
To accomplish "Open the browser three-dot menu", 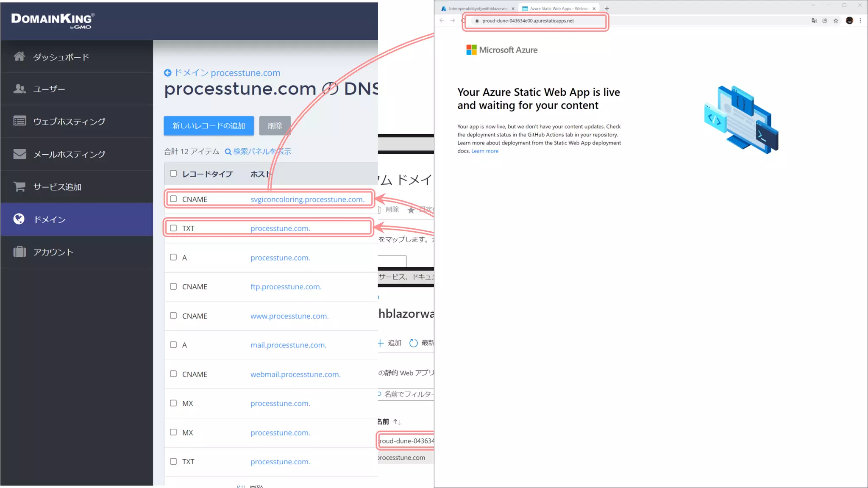I will point(860,21).
